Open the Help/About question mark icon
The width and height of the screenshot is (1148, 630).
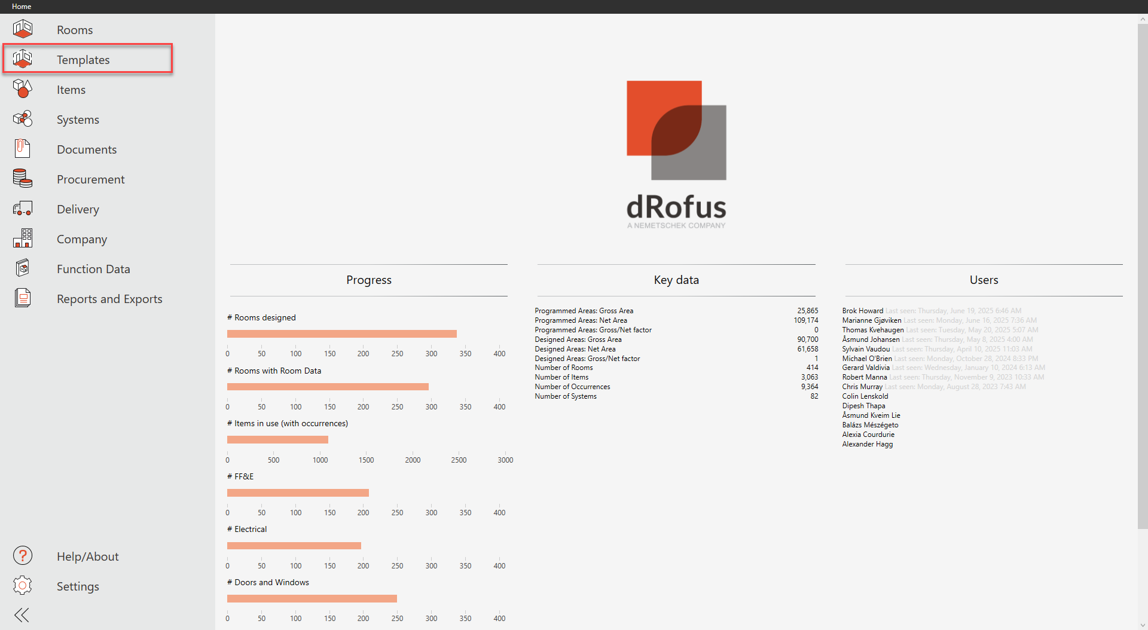point(23,556)
